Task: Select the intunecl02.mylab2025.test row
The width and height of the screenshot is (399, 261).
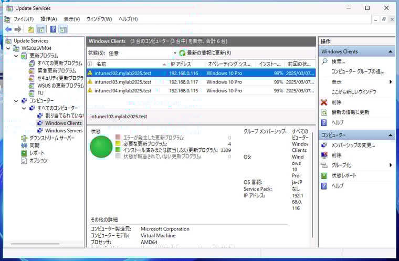Action: point(201,73)
